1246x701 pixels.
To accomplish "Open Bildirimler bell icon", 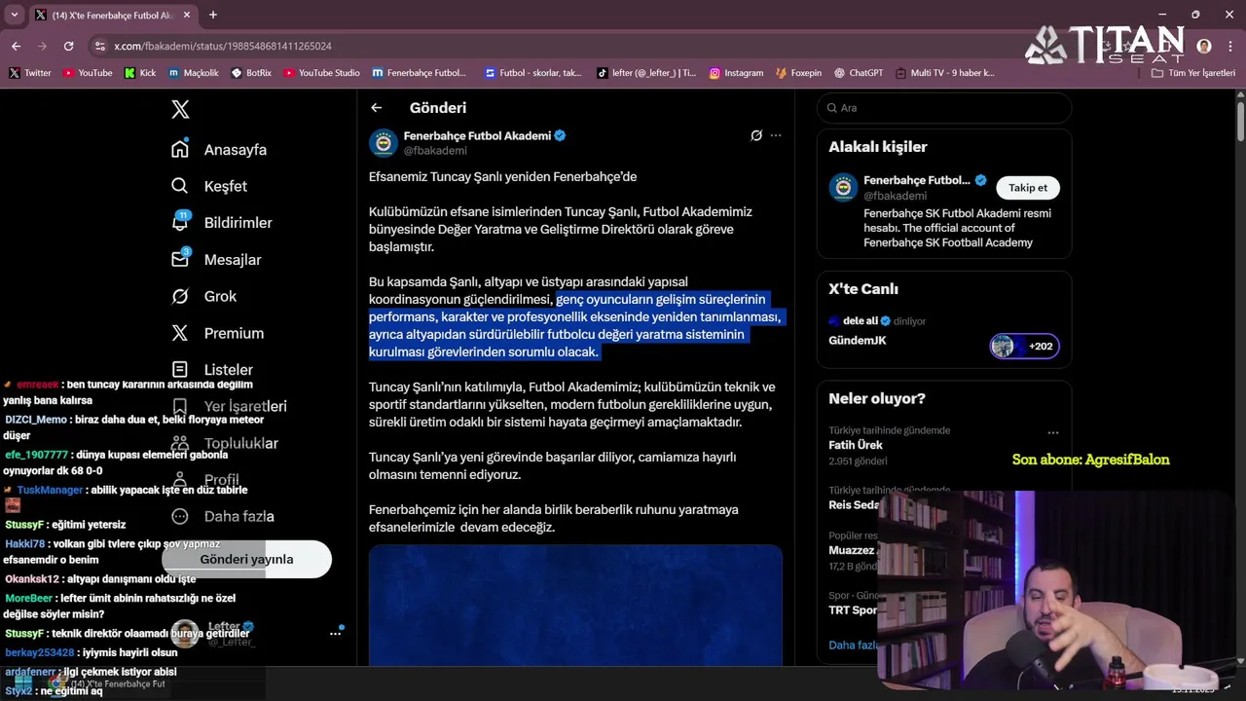I will (180, 222).
